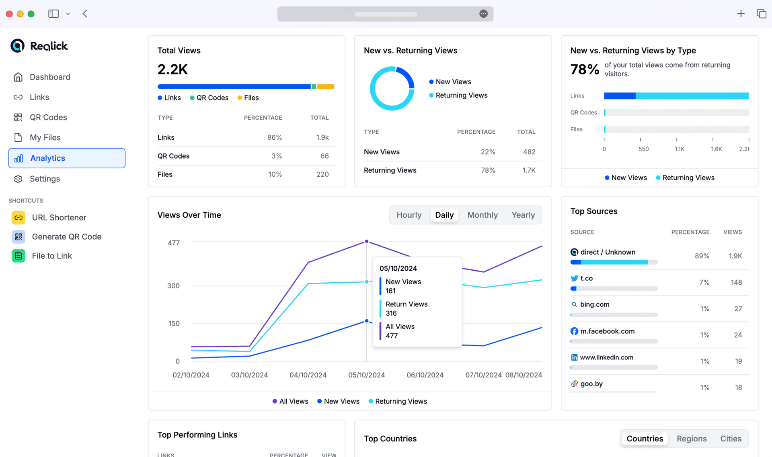Open the Dashboard from the sidebar
This screenshot has height=457, width=772.
(x=18, y=77)
